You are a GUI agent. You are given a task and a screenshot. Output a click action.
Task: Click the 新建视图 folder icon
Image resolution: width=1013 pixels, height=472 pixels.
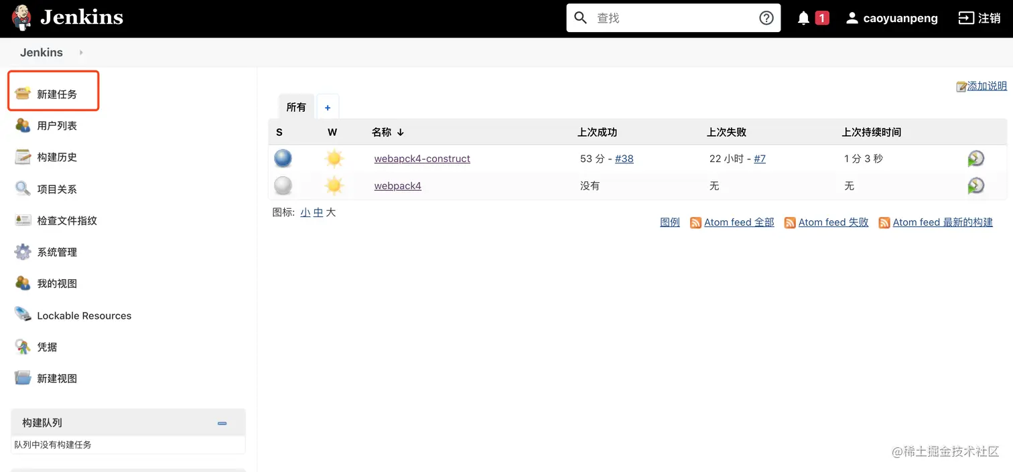tap(23, 378)
